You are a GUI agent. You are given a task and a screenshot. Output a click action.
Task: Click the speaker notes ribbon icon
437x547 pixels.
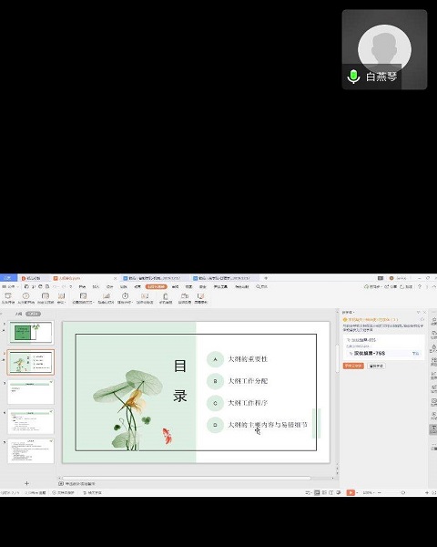[x=145, y=298]
